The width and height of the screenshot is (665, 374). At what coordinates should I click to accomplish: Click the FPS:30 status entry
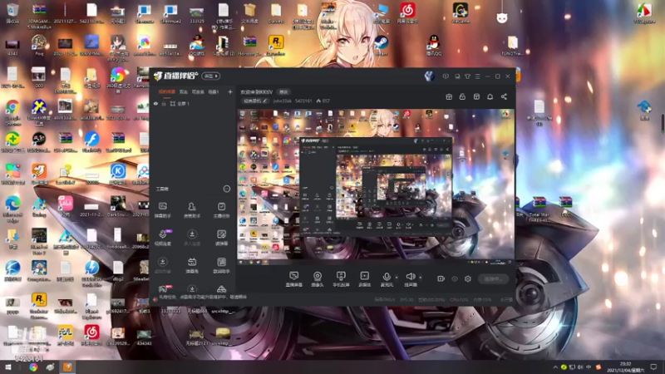point(406,300)
